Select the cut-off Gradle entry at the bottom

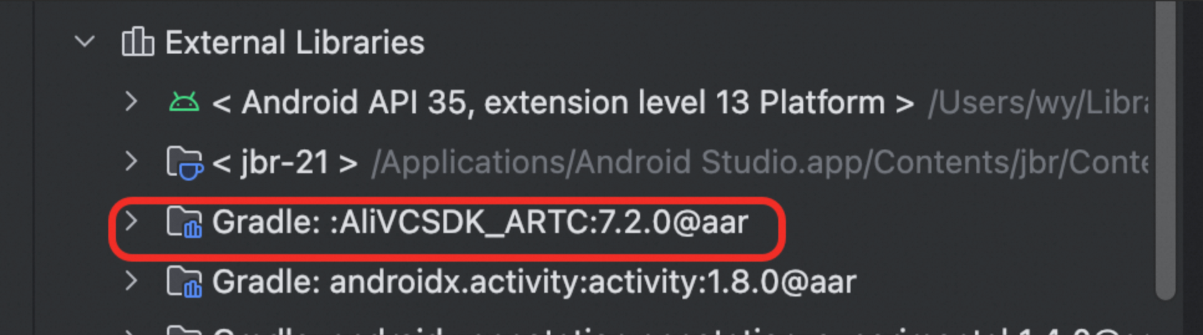click(x=679, y=330)
